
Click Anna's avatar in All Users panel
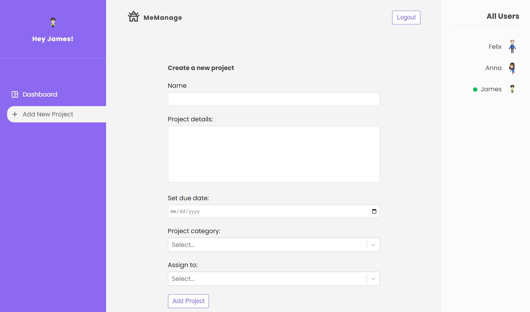pos(512,68)
